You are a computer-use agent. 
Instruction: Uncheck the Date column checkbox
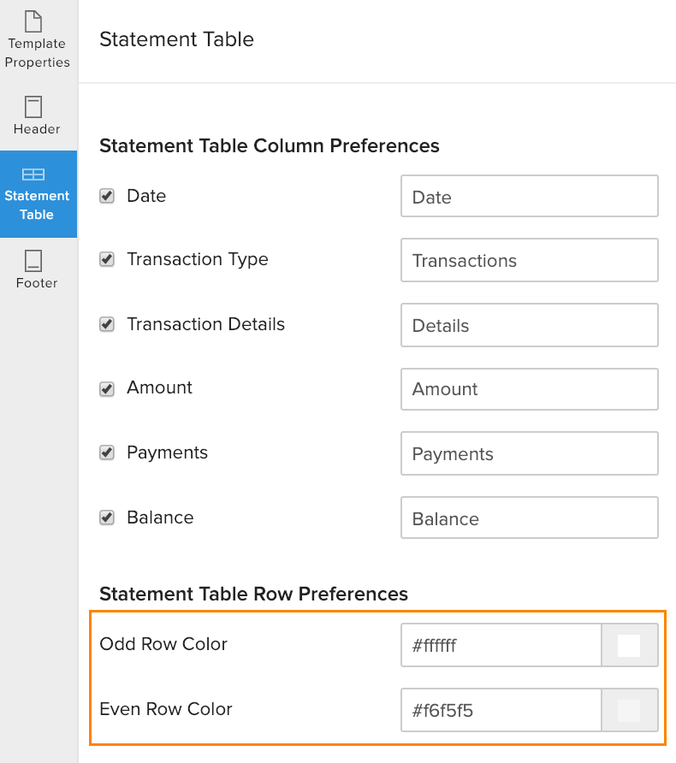(x=107, y=195)
